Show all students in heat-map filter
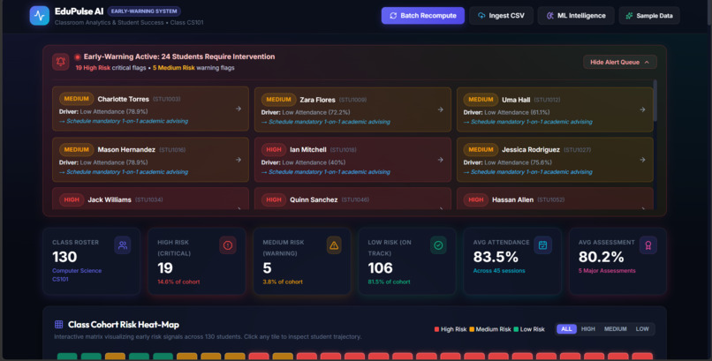Image resolution: width=712 pixels, height=361 pixels. coord(567,329)
